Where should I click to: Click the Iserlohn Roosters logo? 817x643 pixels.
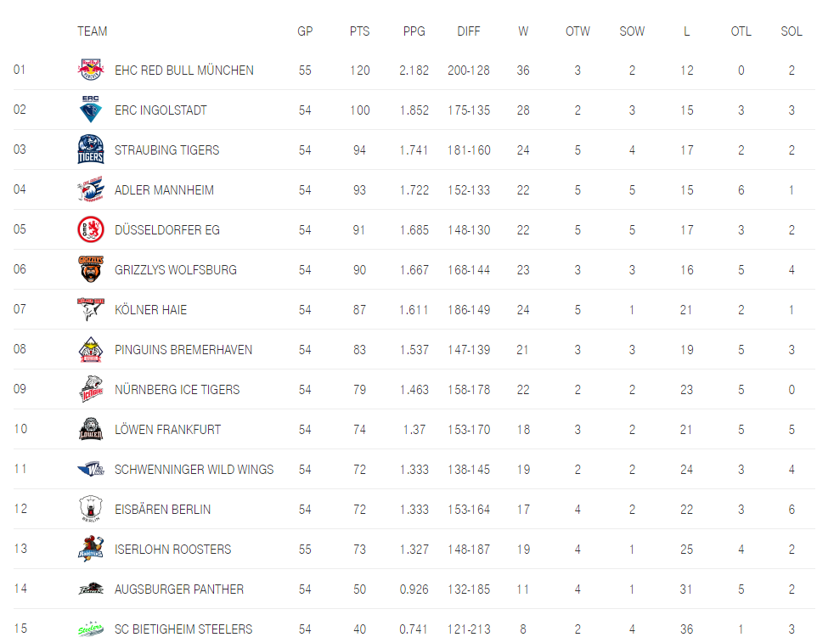[x=90, y=550]
